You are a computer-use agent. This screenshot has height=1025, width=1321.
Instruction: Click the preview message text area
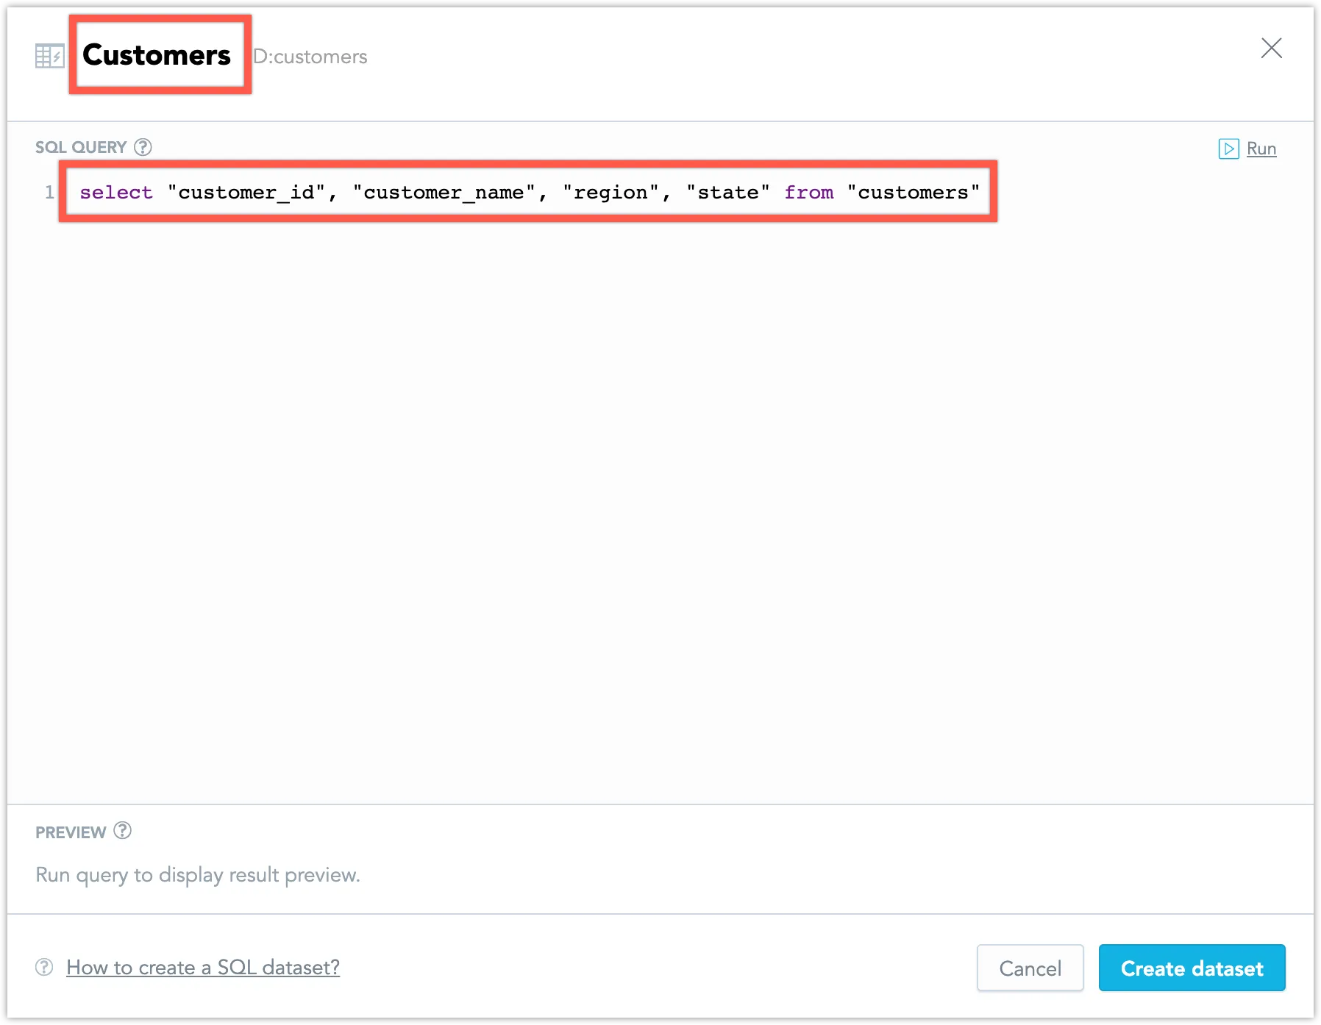(197, 874)
